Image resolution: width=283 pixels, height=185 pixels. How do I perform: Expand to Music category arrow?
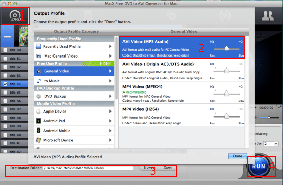(x=110, y=81)
